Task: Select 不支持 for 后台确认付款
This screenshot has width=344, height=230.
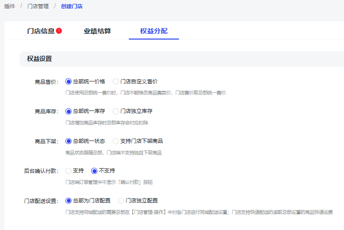Action: pos(94,170)
